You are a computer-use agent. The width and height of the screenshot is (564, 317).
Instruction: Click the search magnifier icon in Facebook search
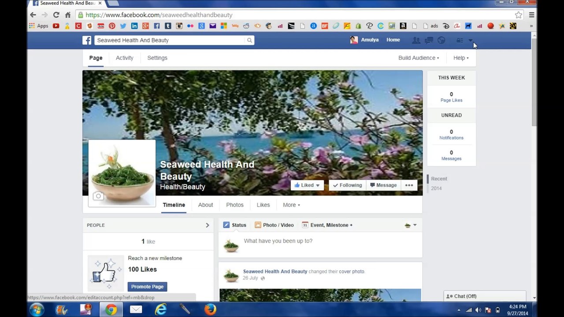coord(249,40)
